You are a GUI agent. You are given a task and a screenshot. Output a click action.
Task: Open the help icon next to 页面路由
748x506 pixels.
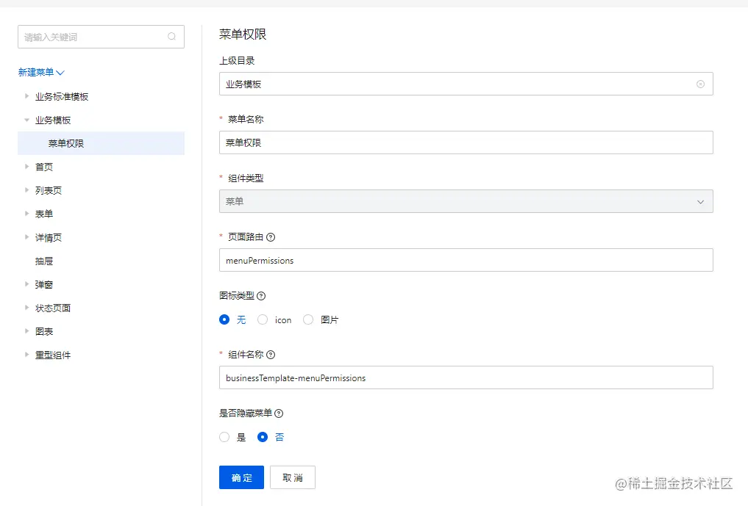tap(271, 237)
